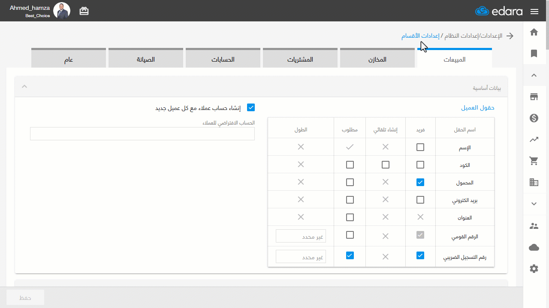Check مطلوب for العنوان row
This screenshot has height=308, width=549.
point(350,217)
